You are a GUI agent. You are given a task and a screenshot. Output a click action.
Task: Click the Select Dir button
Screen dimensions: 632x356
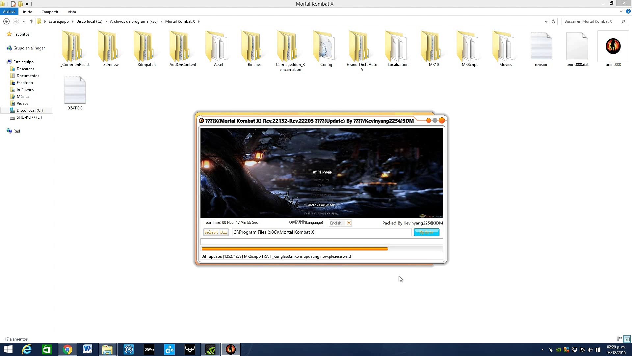pos(216,232)
